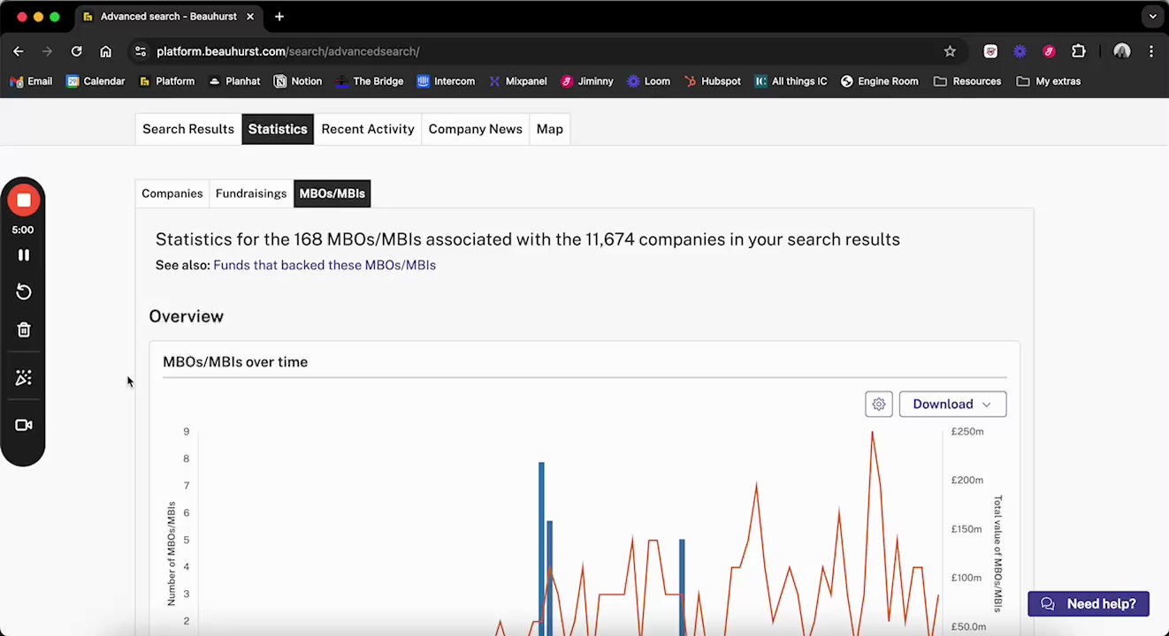Open the Loom bookmark
Viewport: 1169px width, 636px height.
point(648,81)
